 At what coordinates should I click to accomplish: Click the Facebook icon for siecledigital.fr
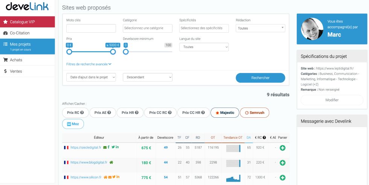tap(108, 147)
